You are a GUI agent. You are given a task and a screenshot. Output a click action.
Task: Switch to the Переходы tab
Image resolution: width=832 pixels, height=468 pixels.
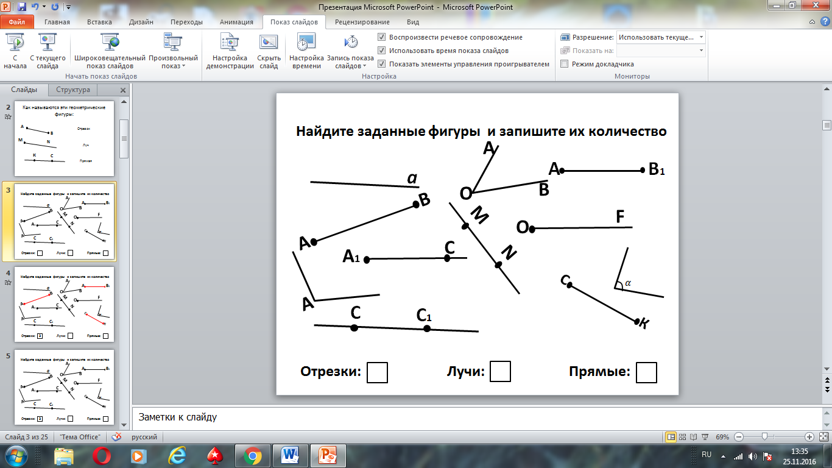tap(186, 22)
